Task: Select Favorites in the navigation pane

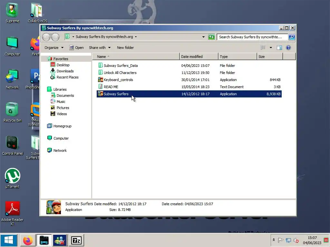Action: click(x=61, y=59)
